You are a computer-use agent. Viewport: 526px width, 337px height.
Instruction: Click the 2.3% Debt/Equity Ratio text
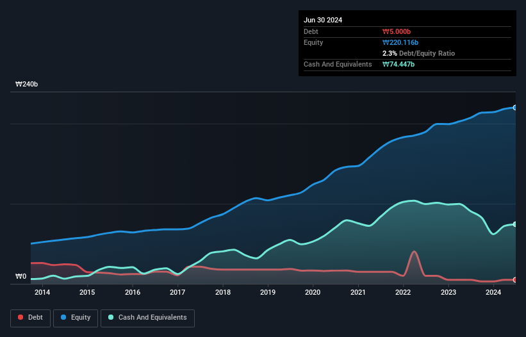click(x=418, y=53)
